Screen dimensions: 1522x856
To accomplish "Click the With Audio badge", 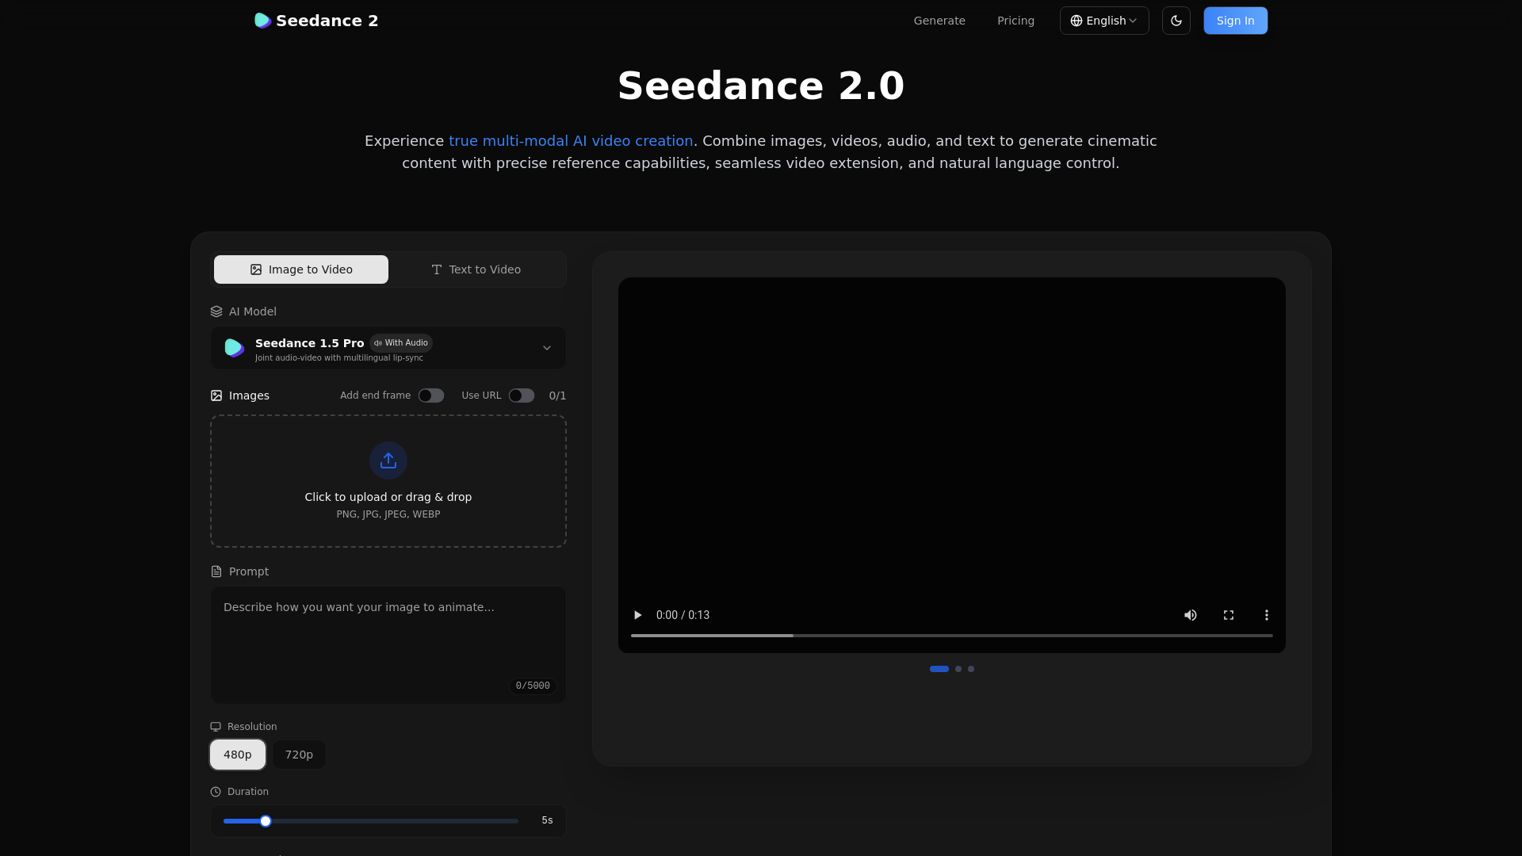I will [x=401, y=343].
